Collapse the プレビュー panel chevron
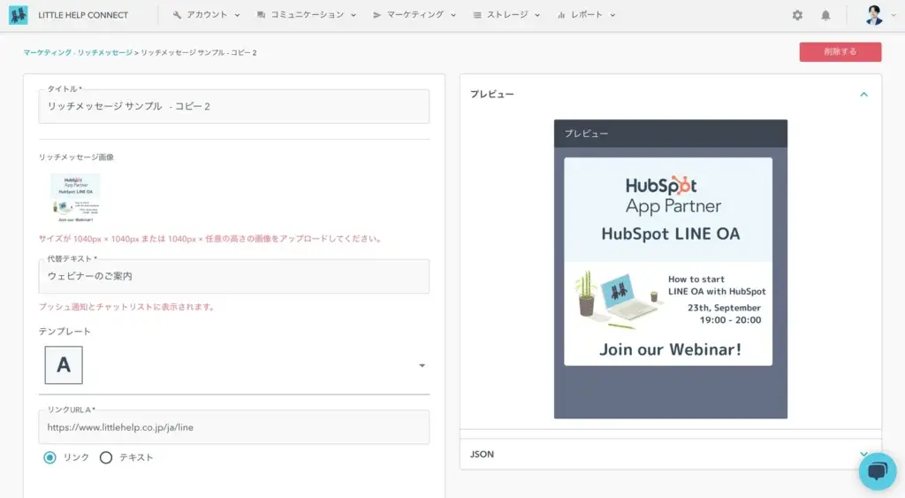Viewport: 905px width, 498px height. (x=863, y=95)
